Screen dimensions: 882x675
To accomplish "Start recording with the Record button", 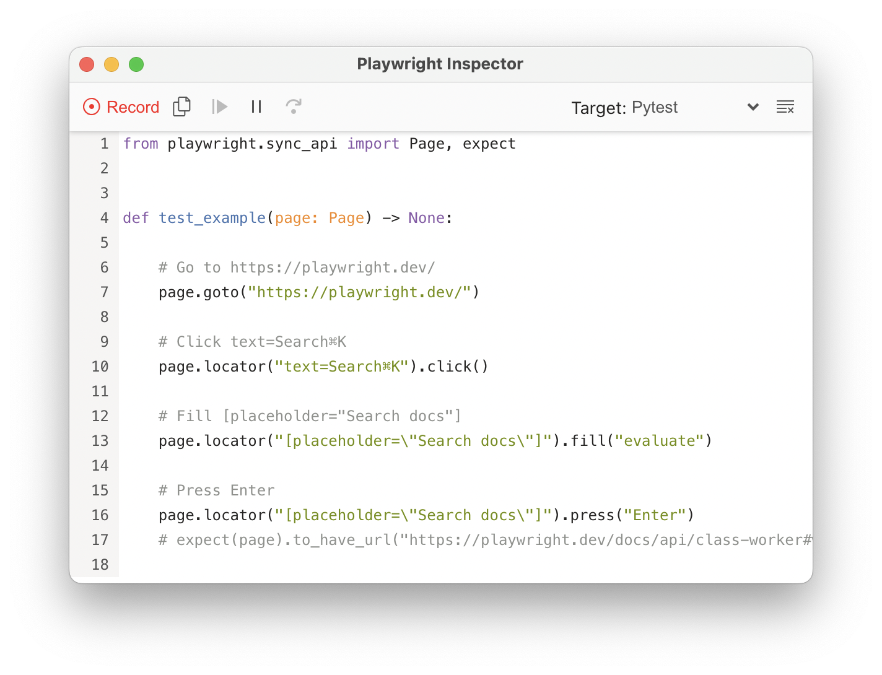I will (120, 107).
